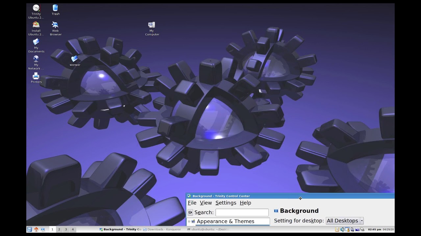Switch to virtual desktop 1
This screenshot has height=236, width=421.
pos(52,229)
